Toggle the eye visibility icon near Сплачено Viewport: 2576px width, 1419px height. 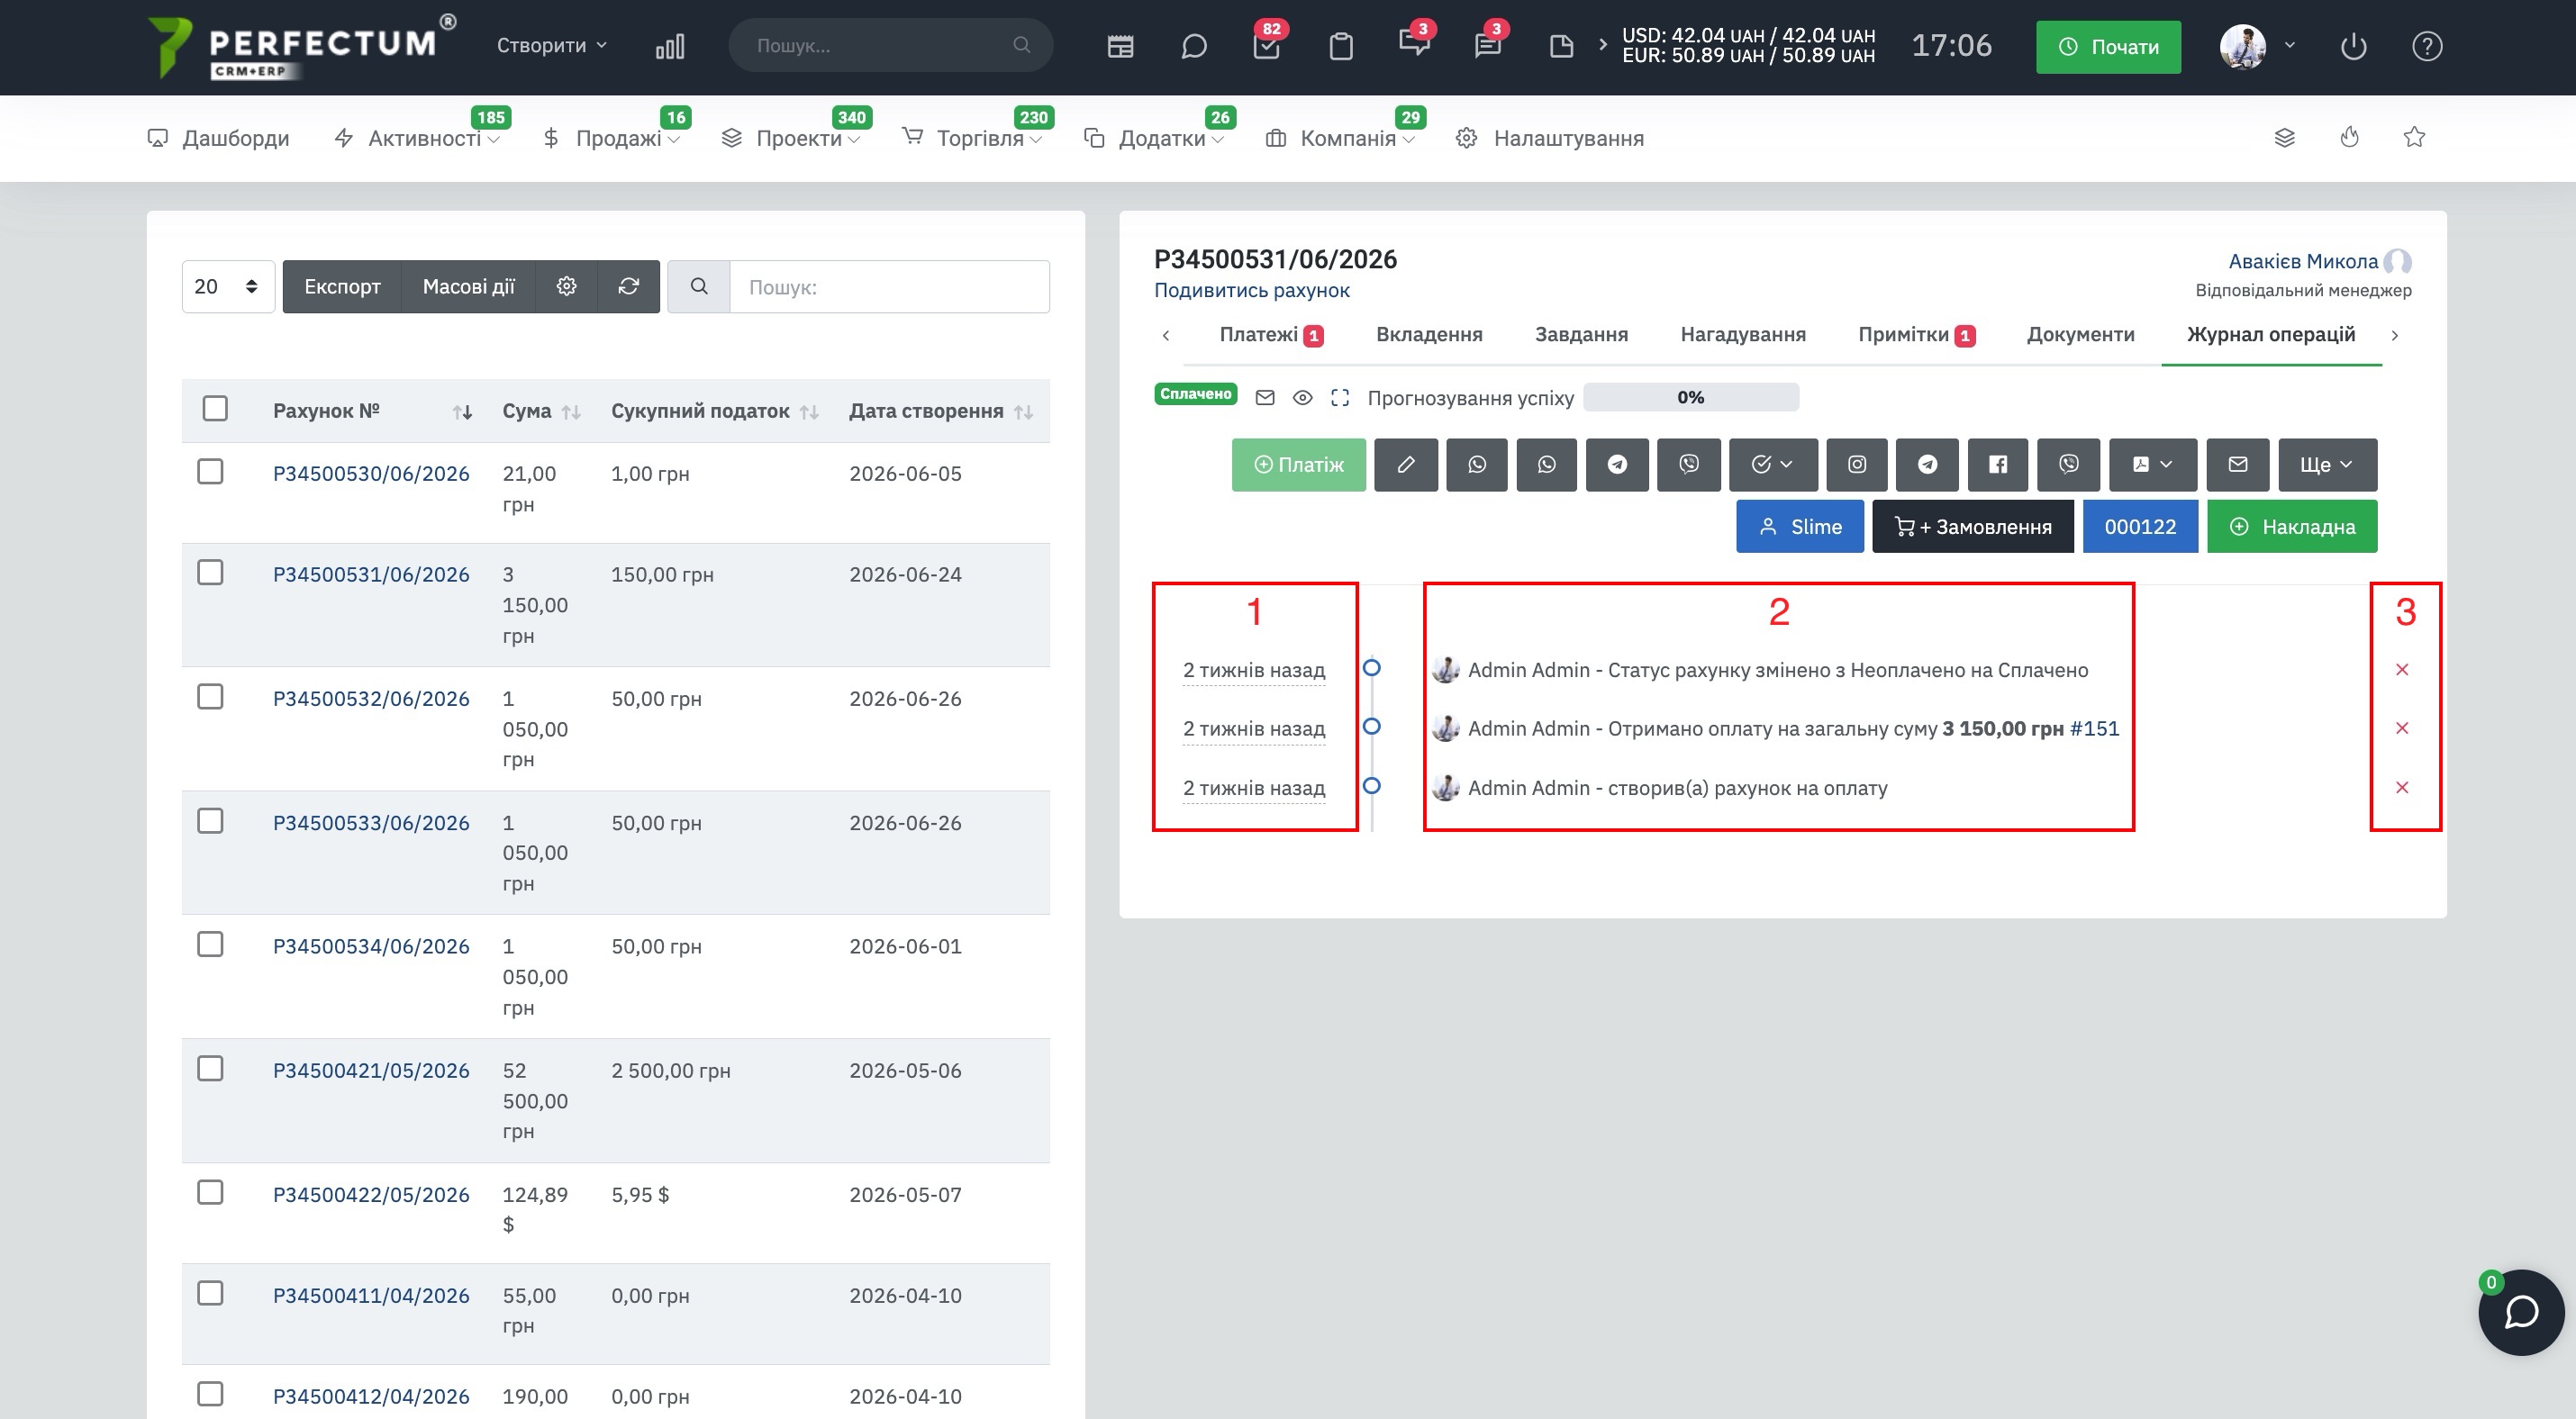1302,398
